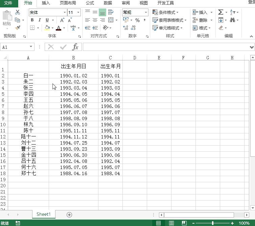
Task: Click in the formula bar input
Action: click(166, 47)
